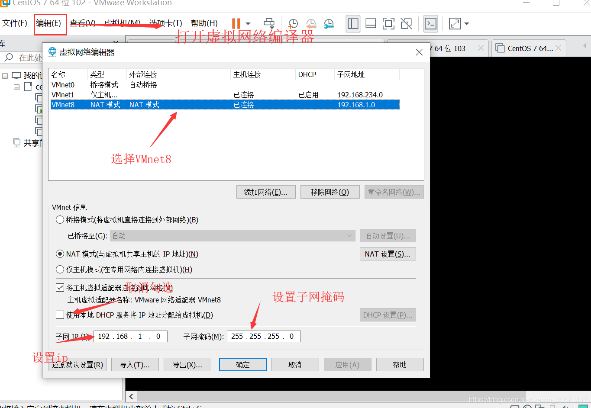Screen dimensions: 591x408
Task: Open the snapshot manager wrench-clock icon
Action: [329, 24]
